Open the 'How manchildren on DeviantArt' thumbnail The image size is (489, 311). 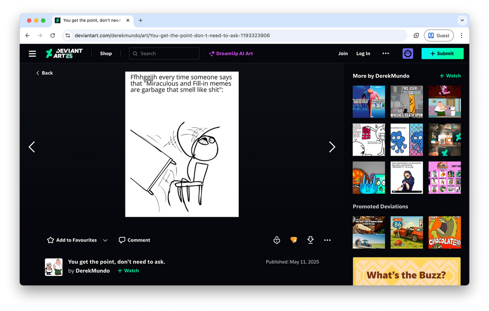coord(406,178)
